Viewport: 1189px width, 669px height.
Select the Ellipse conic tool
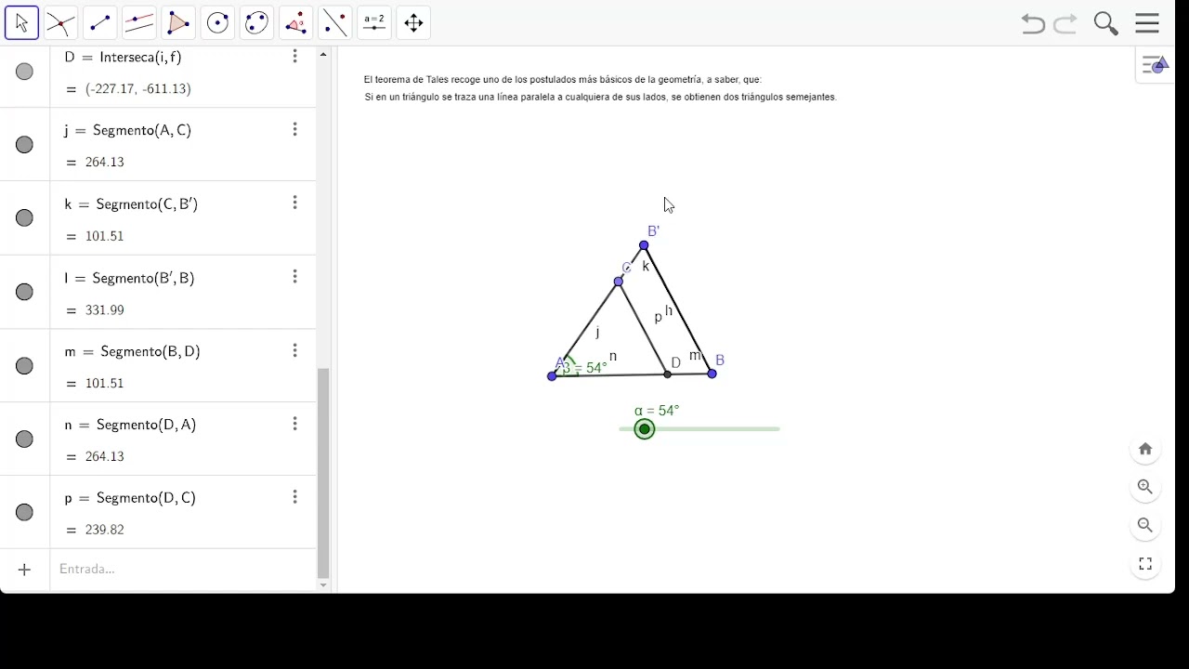tap(257, 22)
